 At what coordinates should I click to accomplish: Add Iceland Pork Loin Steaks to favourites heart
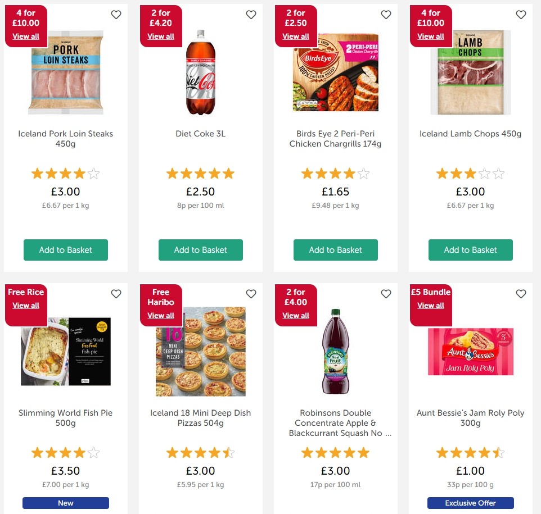click(116, 15)
